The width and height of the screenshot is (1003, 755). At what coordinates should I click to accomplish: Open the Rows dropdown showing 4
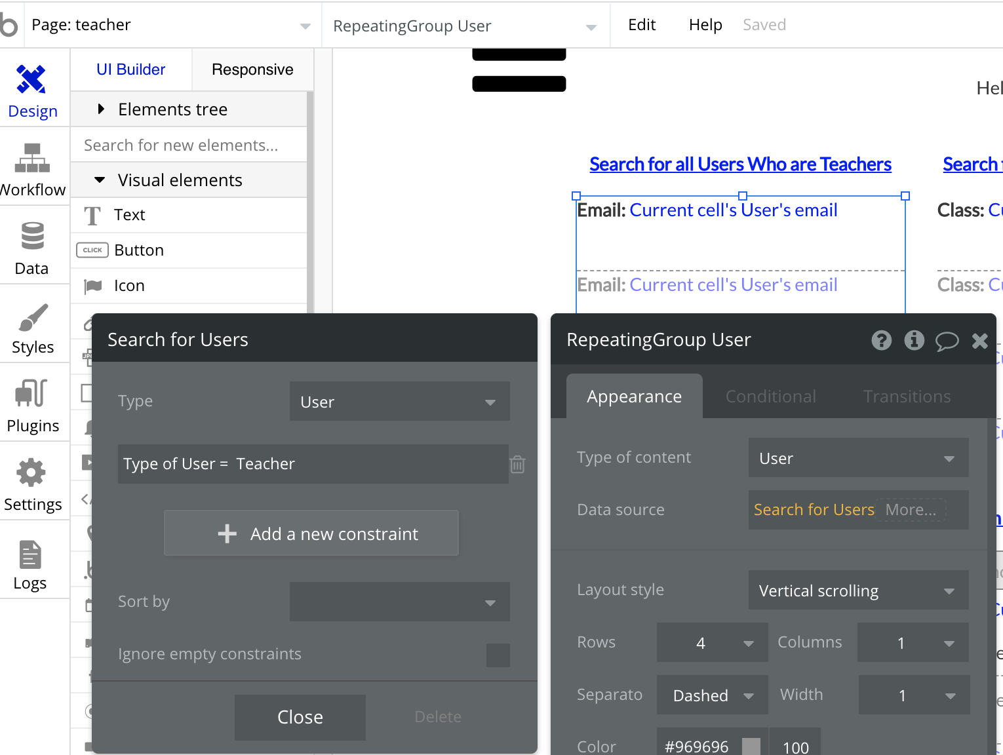[x=713, y=642]
